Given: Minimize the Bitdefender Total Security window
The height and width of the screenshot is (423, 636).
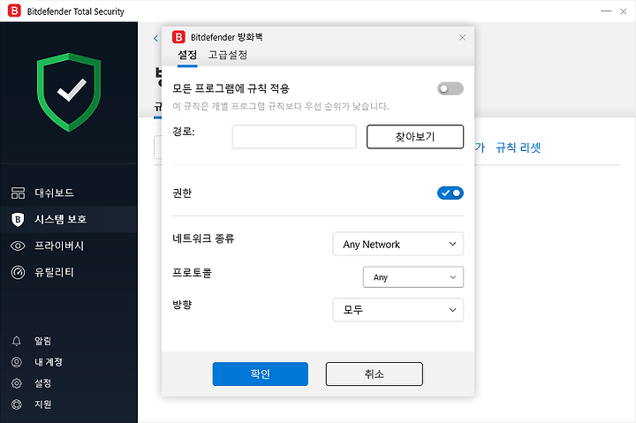Looking at the screenshot, I should (606, 11).
